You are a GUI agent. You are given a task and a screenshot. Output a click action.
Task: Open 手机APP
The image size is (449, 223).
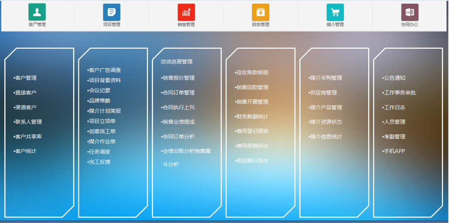[393, 151]
